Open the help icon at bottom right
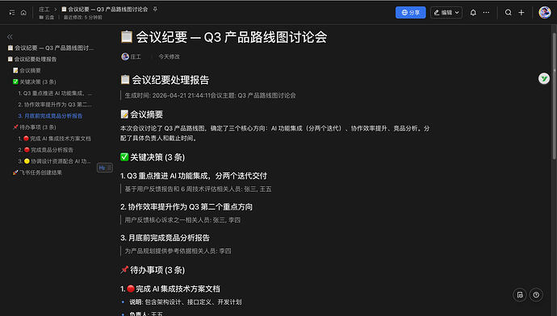This screenshot has width=557, height=316. pos(536,295)
